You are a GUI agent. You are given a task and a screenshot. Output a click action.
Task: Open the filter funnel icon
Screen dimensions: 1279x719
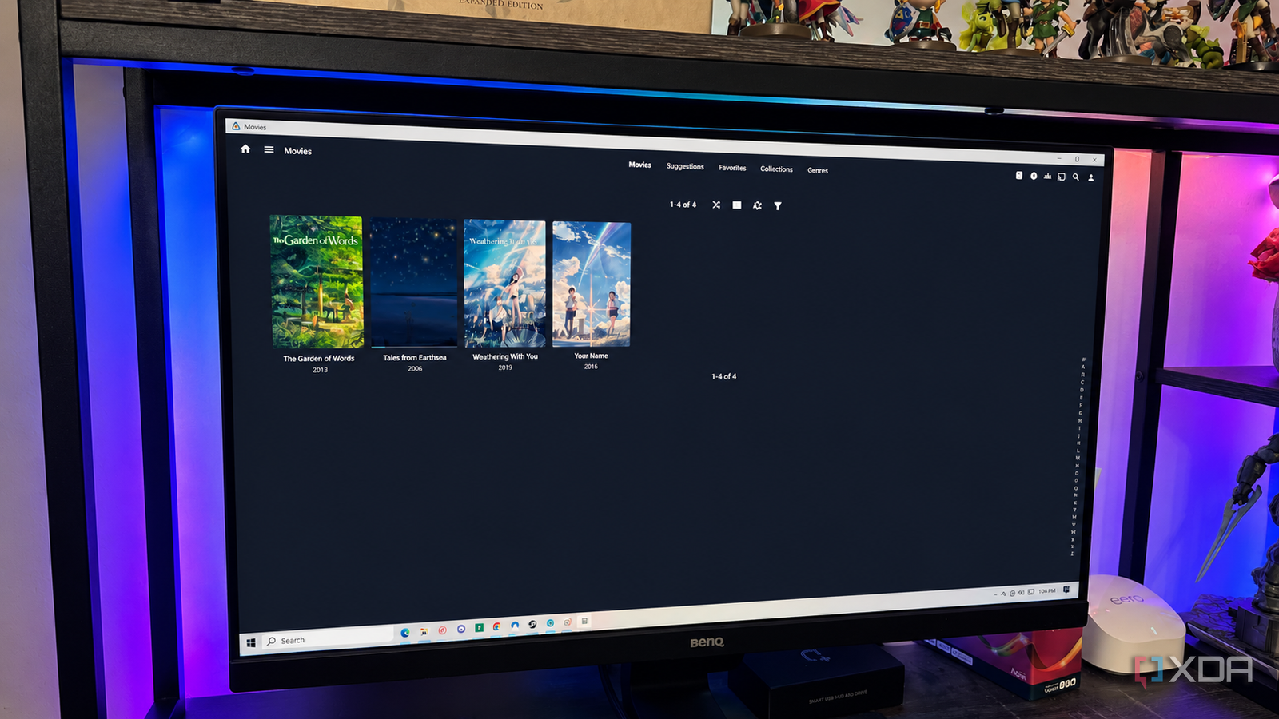click(778, 206)
